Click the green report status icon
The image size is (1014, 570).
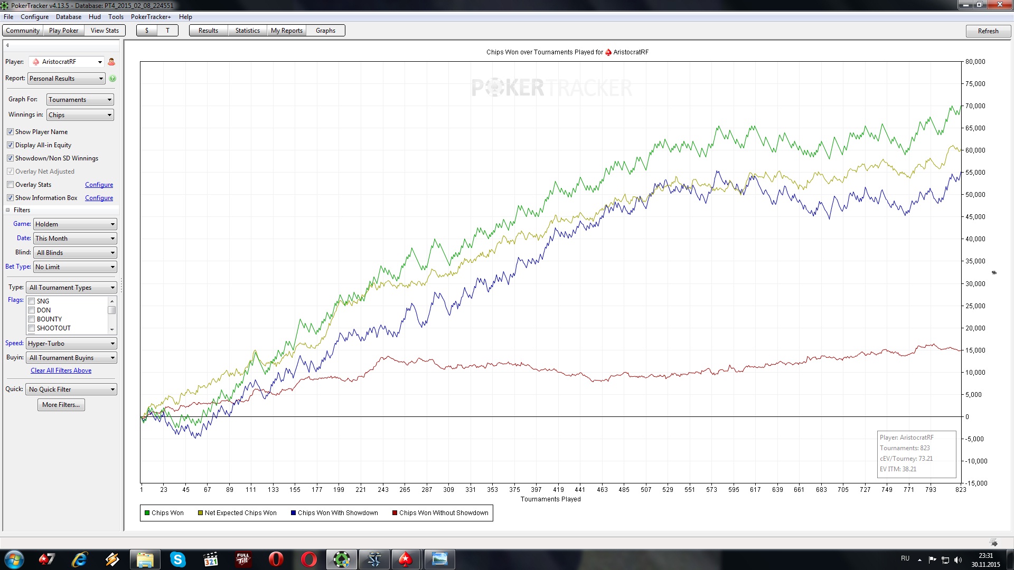pyautogui.click(x=112, y=79)
